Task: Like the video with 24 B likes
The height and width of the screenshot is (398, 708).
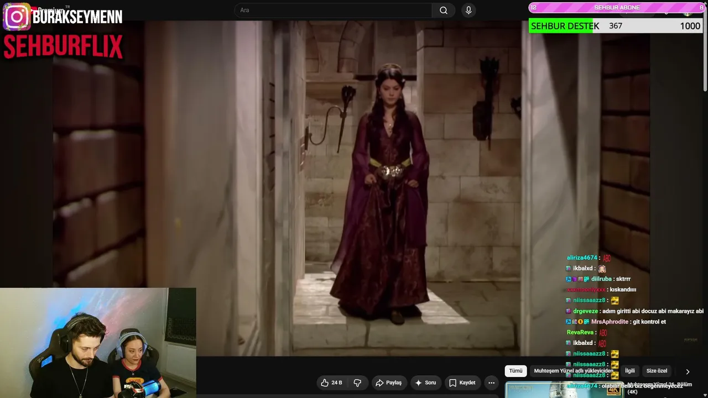Action: coord(331,383)
